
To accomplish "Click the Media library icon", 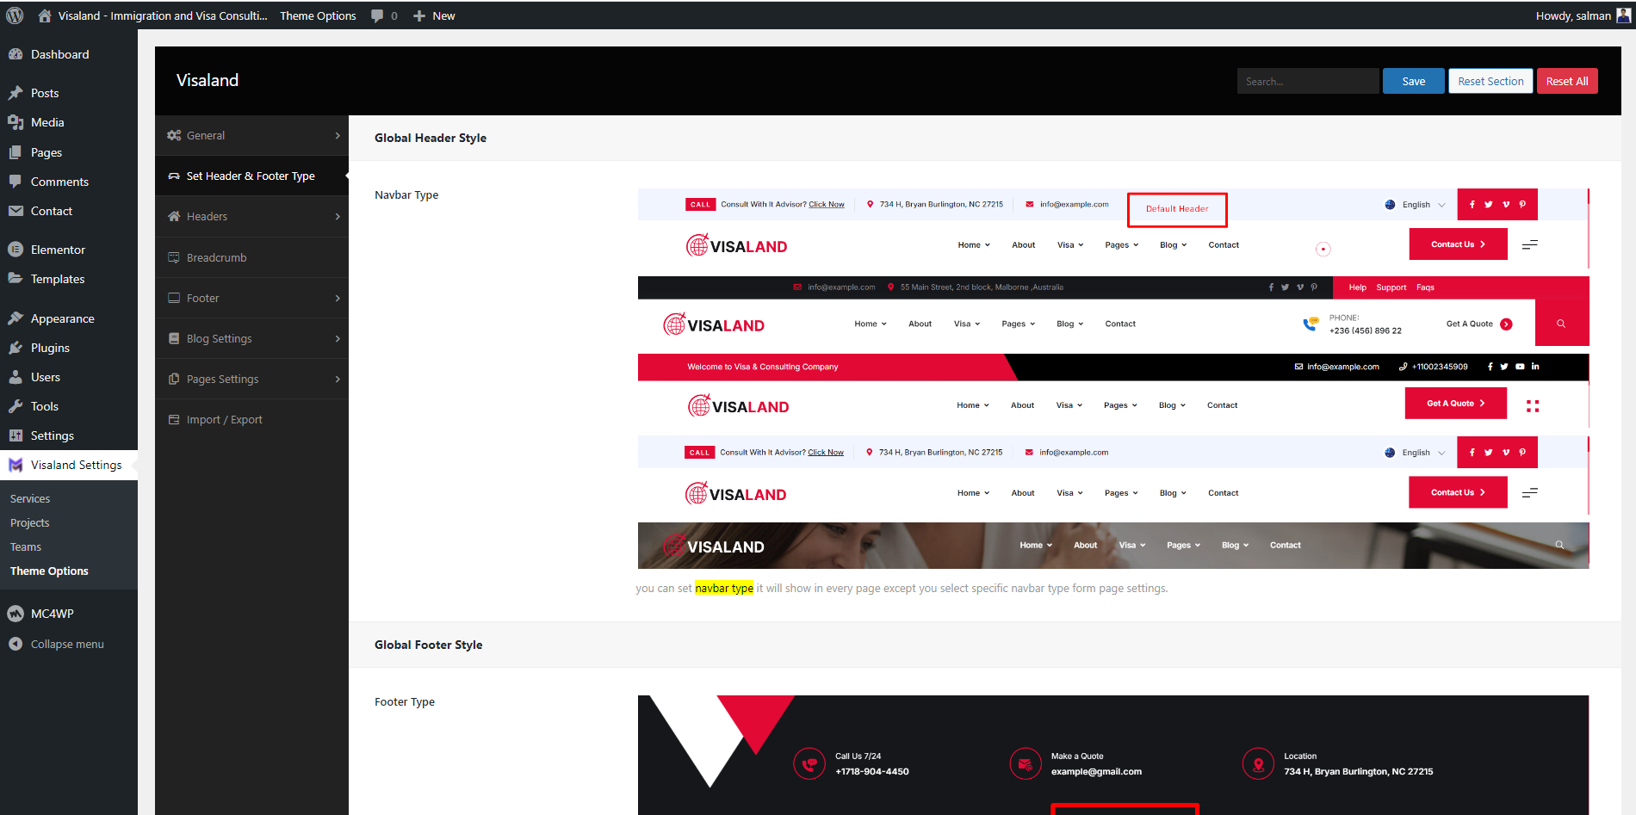I will [x=15, y=122].
